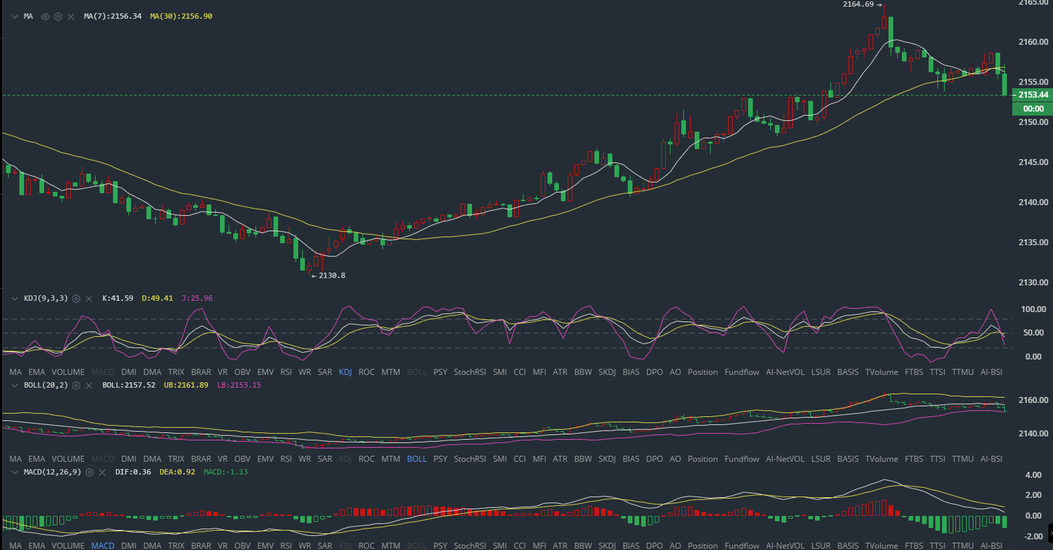Screen dimensions: 1053x550
Task: Click the BOLL:2157.52 readout
Action: coord(128,385)
